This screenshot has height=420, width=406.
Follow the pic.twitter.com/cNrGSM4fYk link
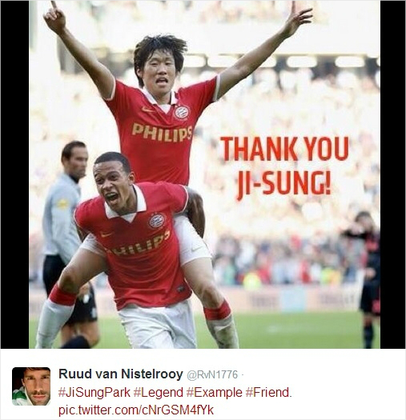pyautogui.click(x=136, y=410)
